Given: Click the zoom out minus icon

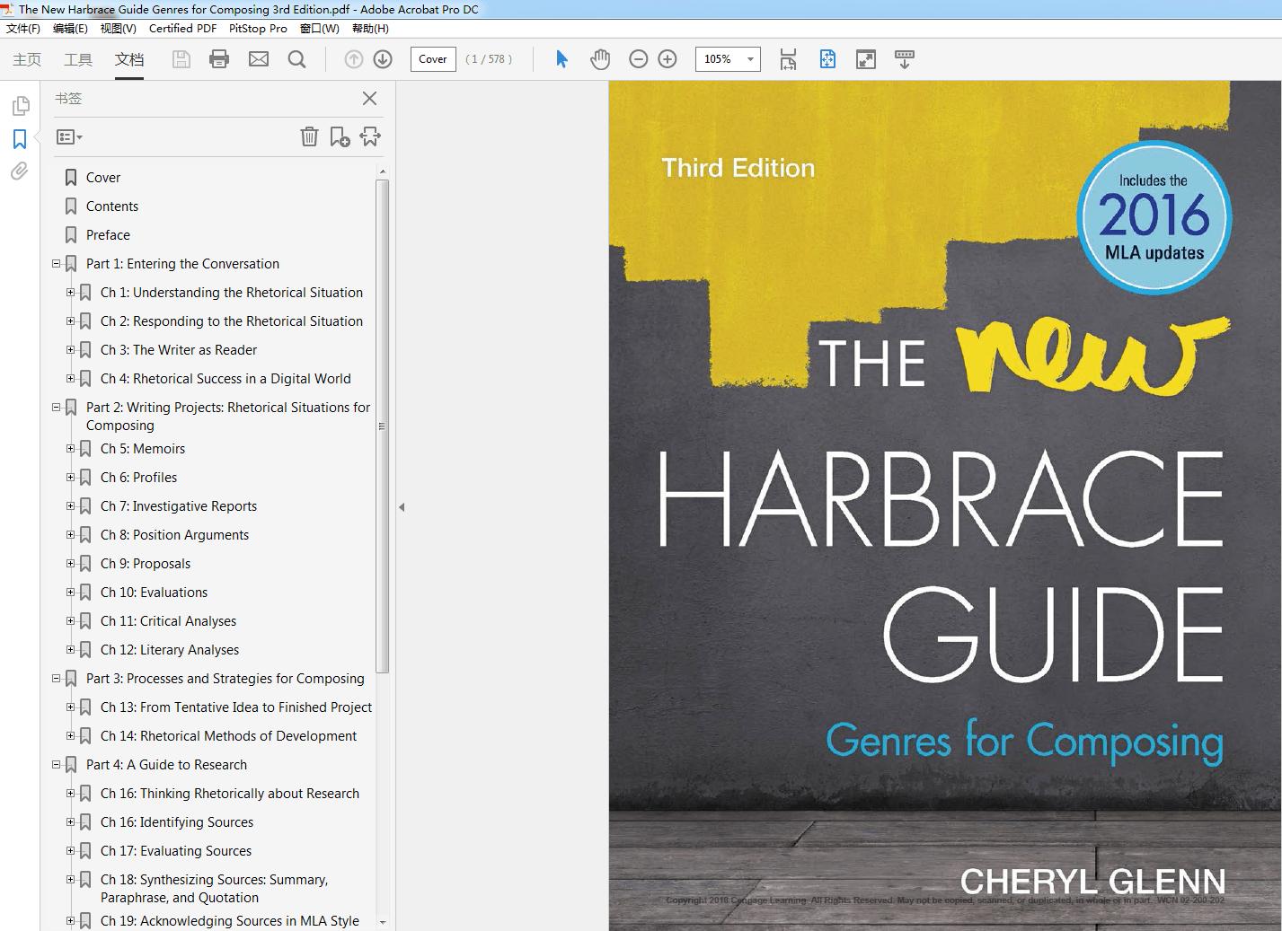Looking at the screenshot, I should (x=639, y=59).
